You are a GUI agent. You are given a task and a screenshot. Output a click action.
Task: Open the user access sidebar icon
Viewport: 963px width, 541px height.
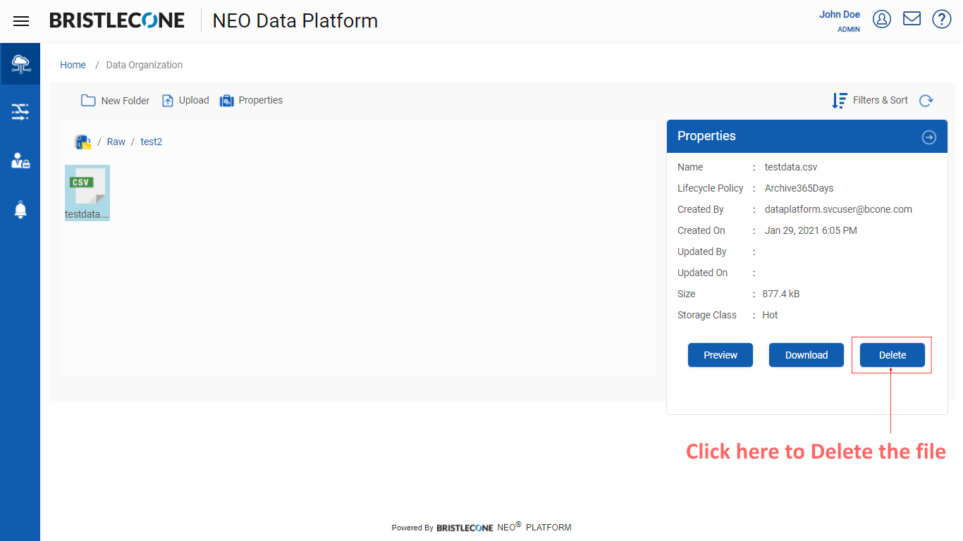20,161
